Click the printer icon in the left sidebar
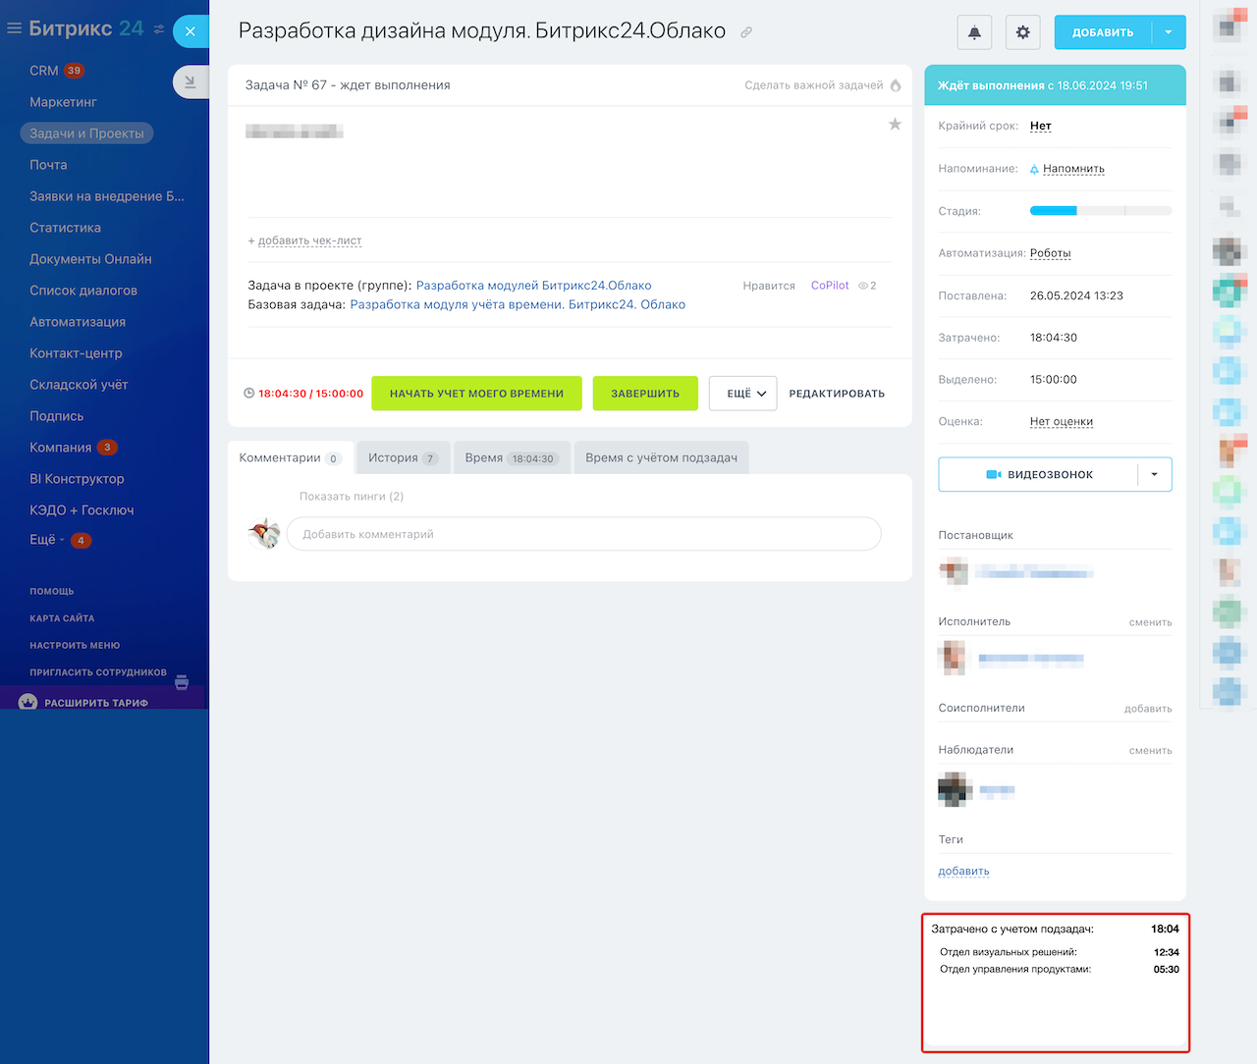Viewport: 1257px width, 1064px height. point(182,681)
